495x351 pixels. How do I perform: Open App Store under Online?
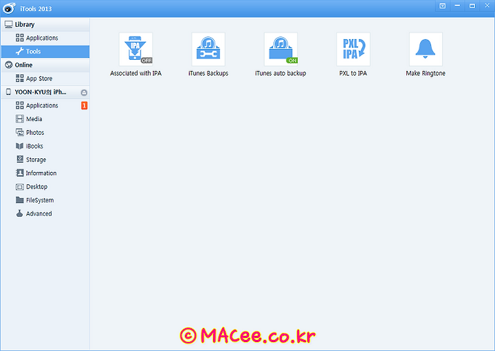[45, 78]
